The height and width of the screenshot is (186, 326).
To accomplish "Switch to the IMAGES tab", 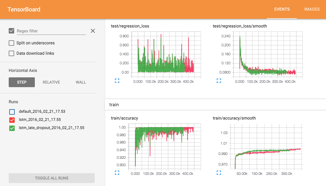I will 312,9.
